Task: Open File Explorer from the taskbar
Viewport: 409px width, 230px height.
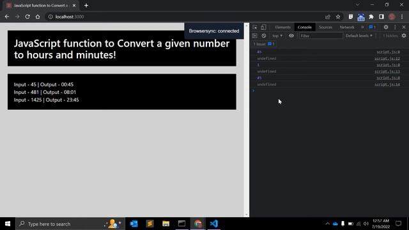Action: (166, 224)
